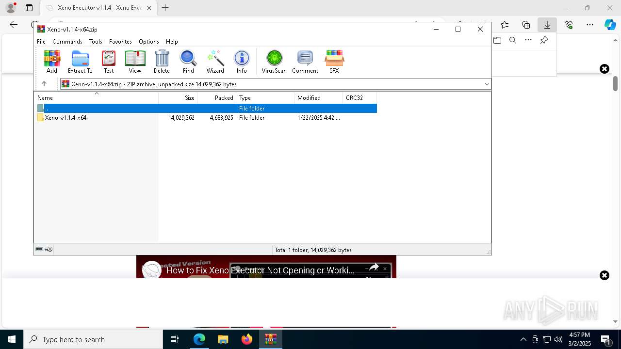
Task: Pin the Edge downloads panel
Action: click(x=544, y=40)
